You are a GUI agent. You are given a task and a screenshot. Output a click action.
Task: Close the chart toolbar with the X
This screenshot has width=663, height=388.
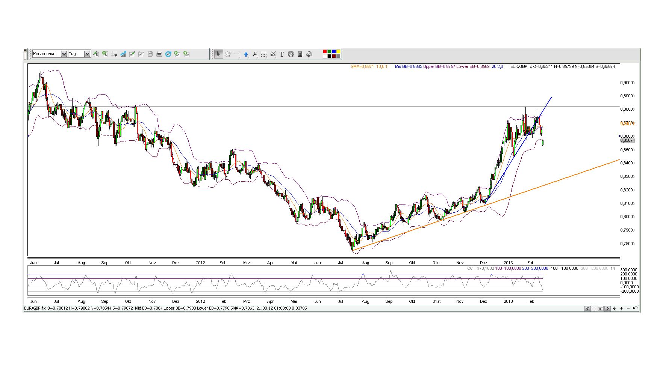25,50
